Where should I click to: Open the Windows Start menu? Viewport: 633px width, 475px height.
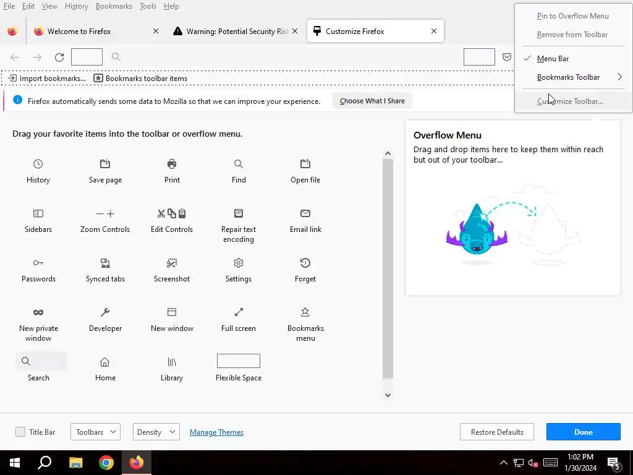point(15,463)
